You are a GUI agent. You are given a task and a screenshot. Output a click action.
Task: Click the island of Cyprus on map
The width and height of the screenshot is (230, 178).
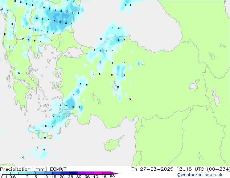113,144
